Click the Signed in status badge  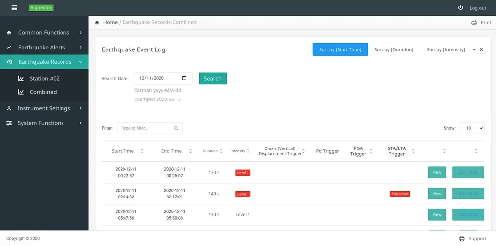(41, 8)
